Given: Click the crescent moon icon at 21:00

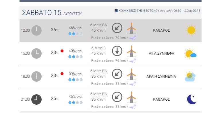Looking at the screenshot, I should pos(192,99).
